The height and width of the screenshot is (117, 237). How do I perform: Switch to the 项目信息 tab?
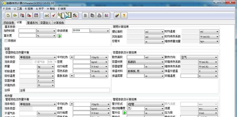tap(9, 23)
